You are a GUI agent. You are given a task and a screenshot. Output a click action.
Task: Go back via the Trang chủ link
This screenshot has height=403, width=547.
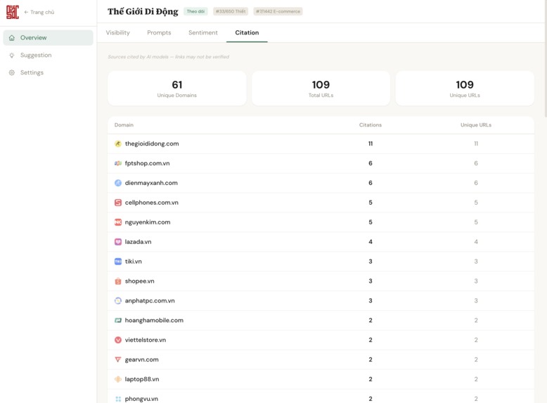pyautogui.click(x=39, y=12)
